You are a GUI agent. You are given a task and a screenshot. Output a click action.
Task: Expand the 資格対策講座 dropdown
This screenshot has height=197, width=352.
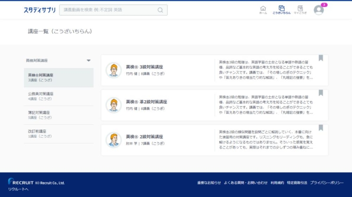pyautogui.click(x=88, y=60)
